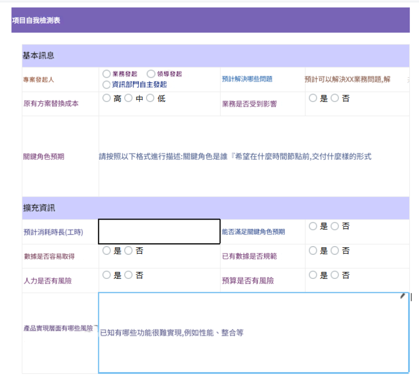Pick 是 for 已有數據是否規範
Image resolution: width=419 pixels, height=383 pixels.
point(313,251)
